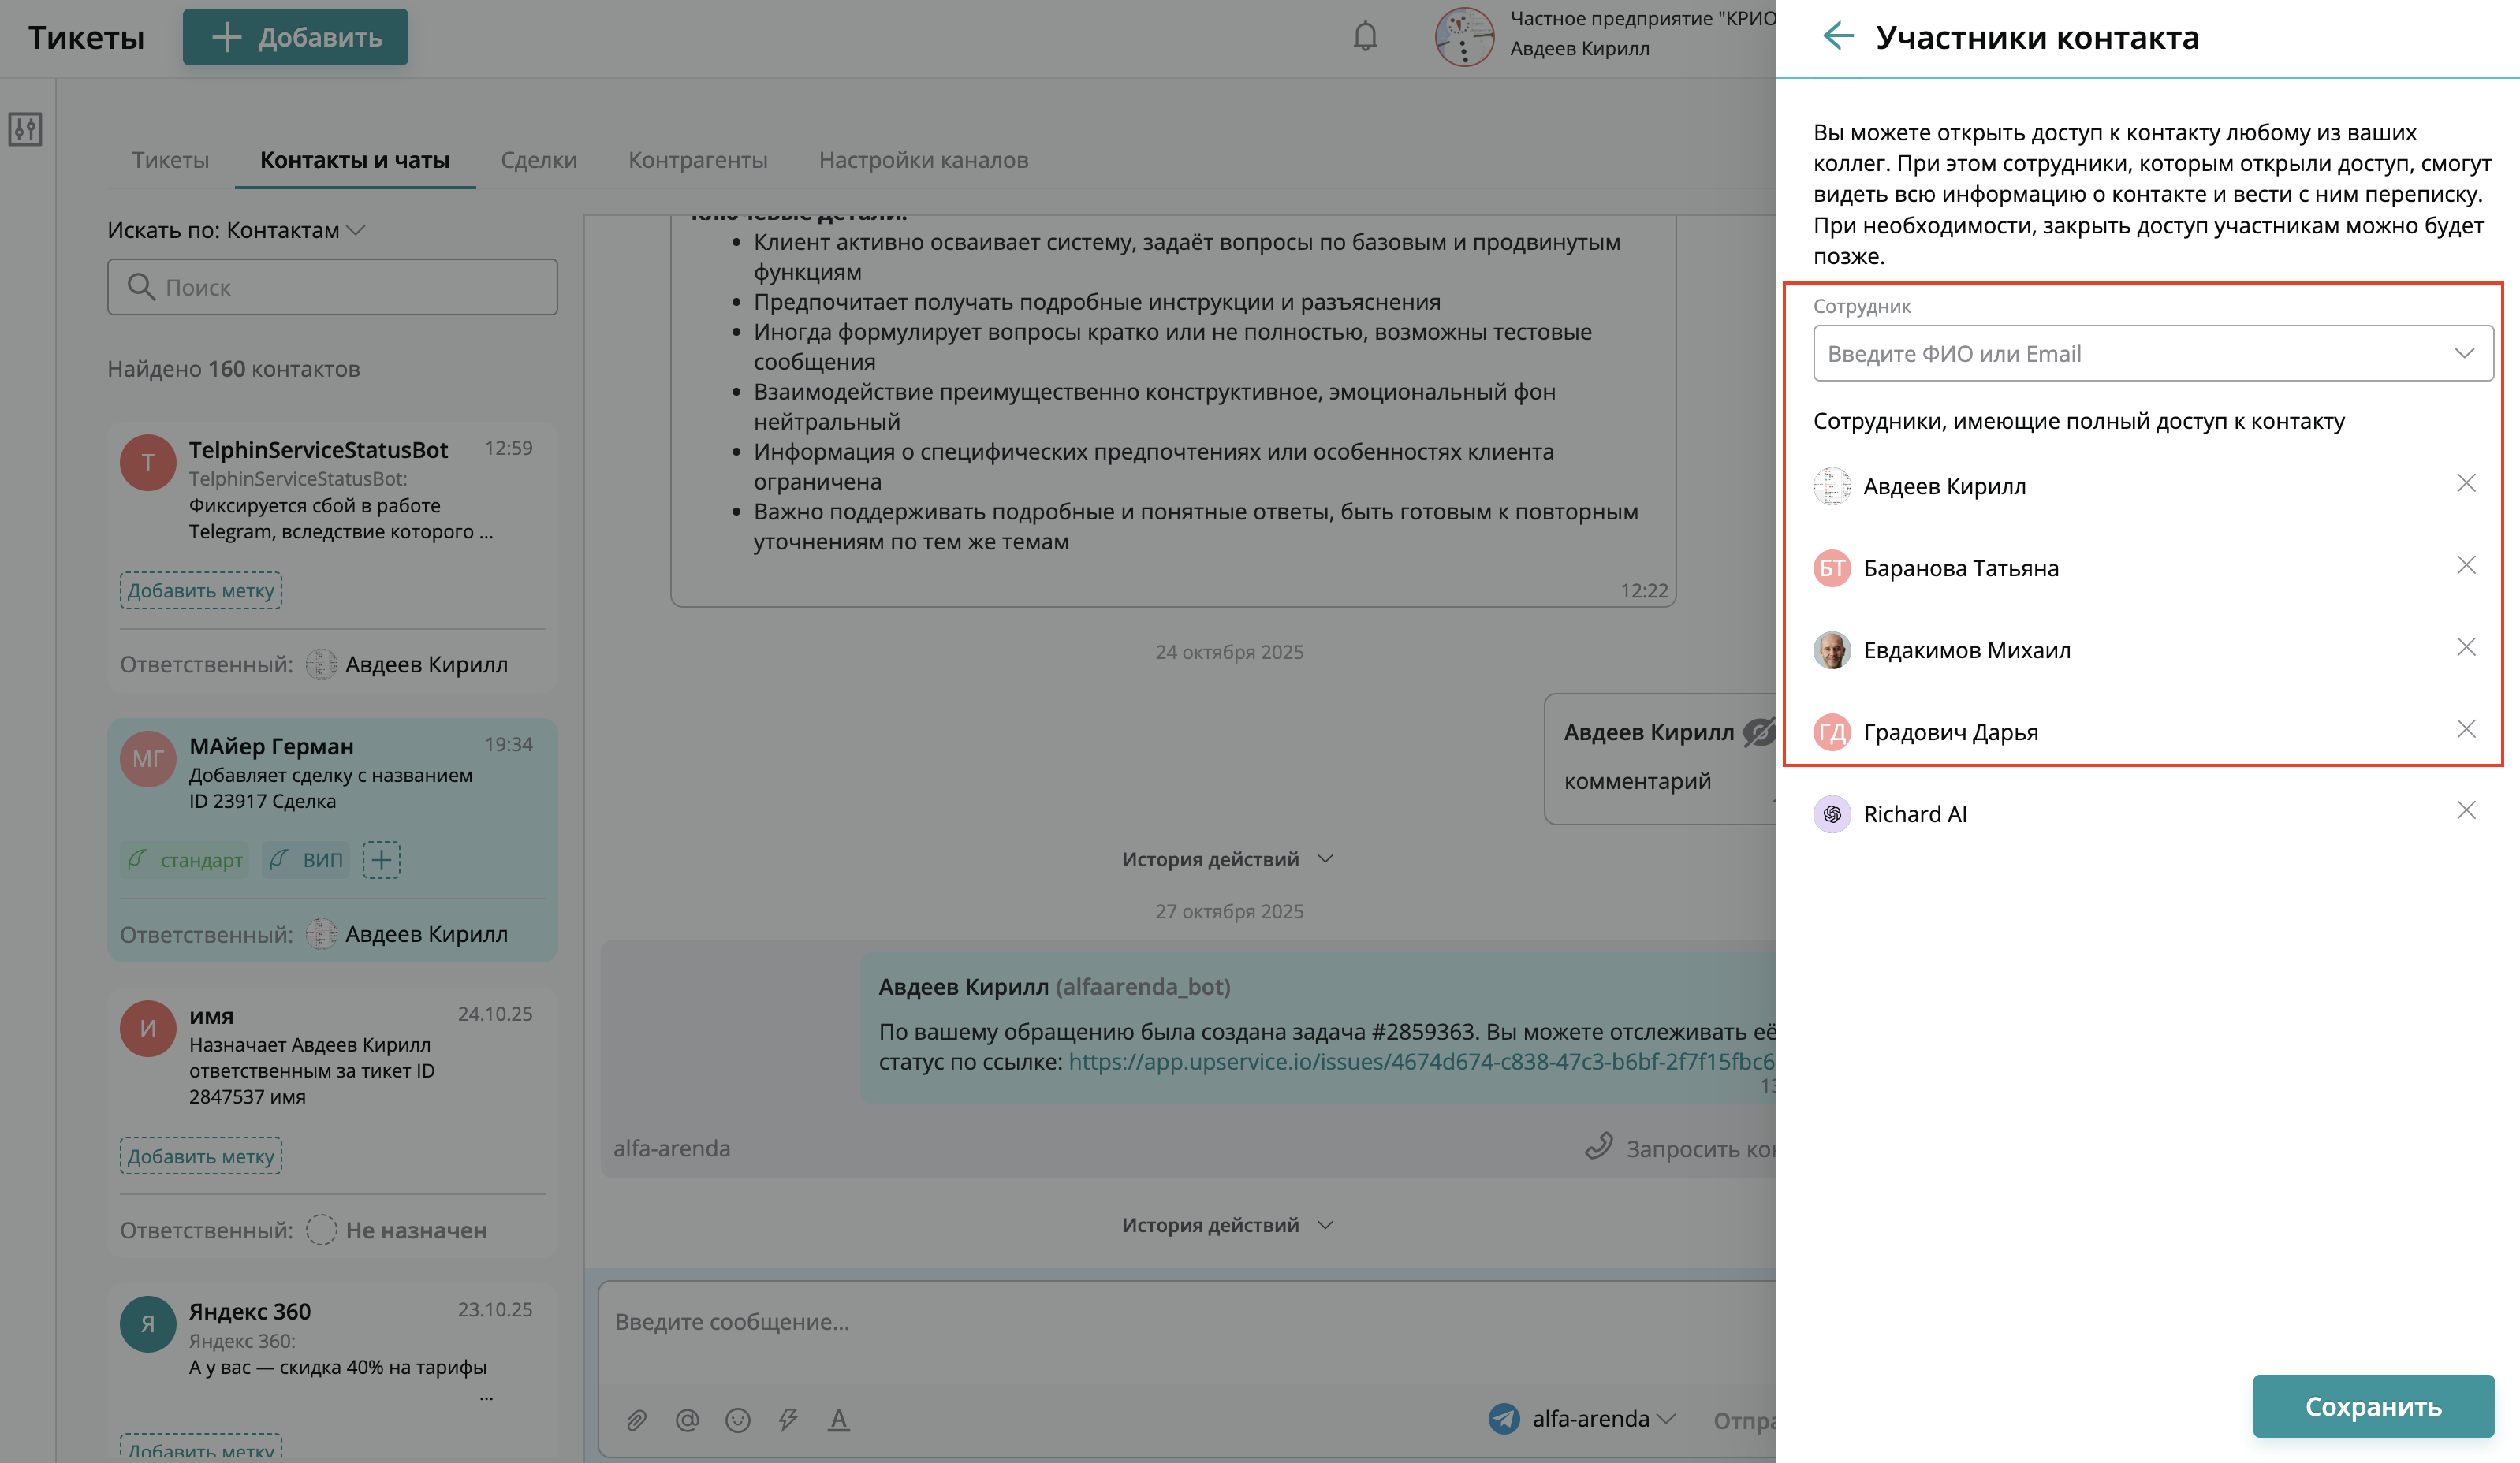This screenshot has width=2520, height=1463.
Task: Click the Сохранить button
Action: [x=2372, y=1406]
